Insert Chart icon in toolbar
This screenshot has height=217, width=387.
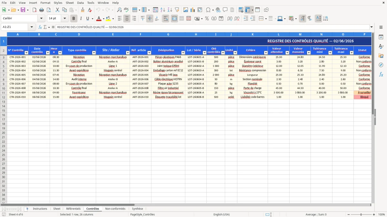point(193,10)
